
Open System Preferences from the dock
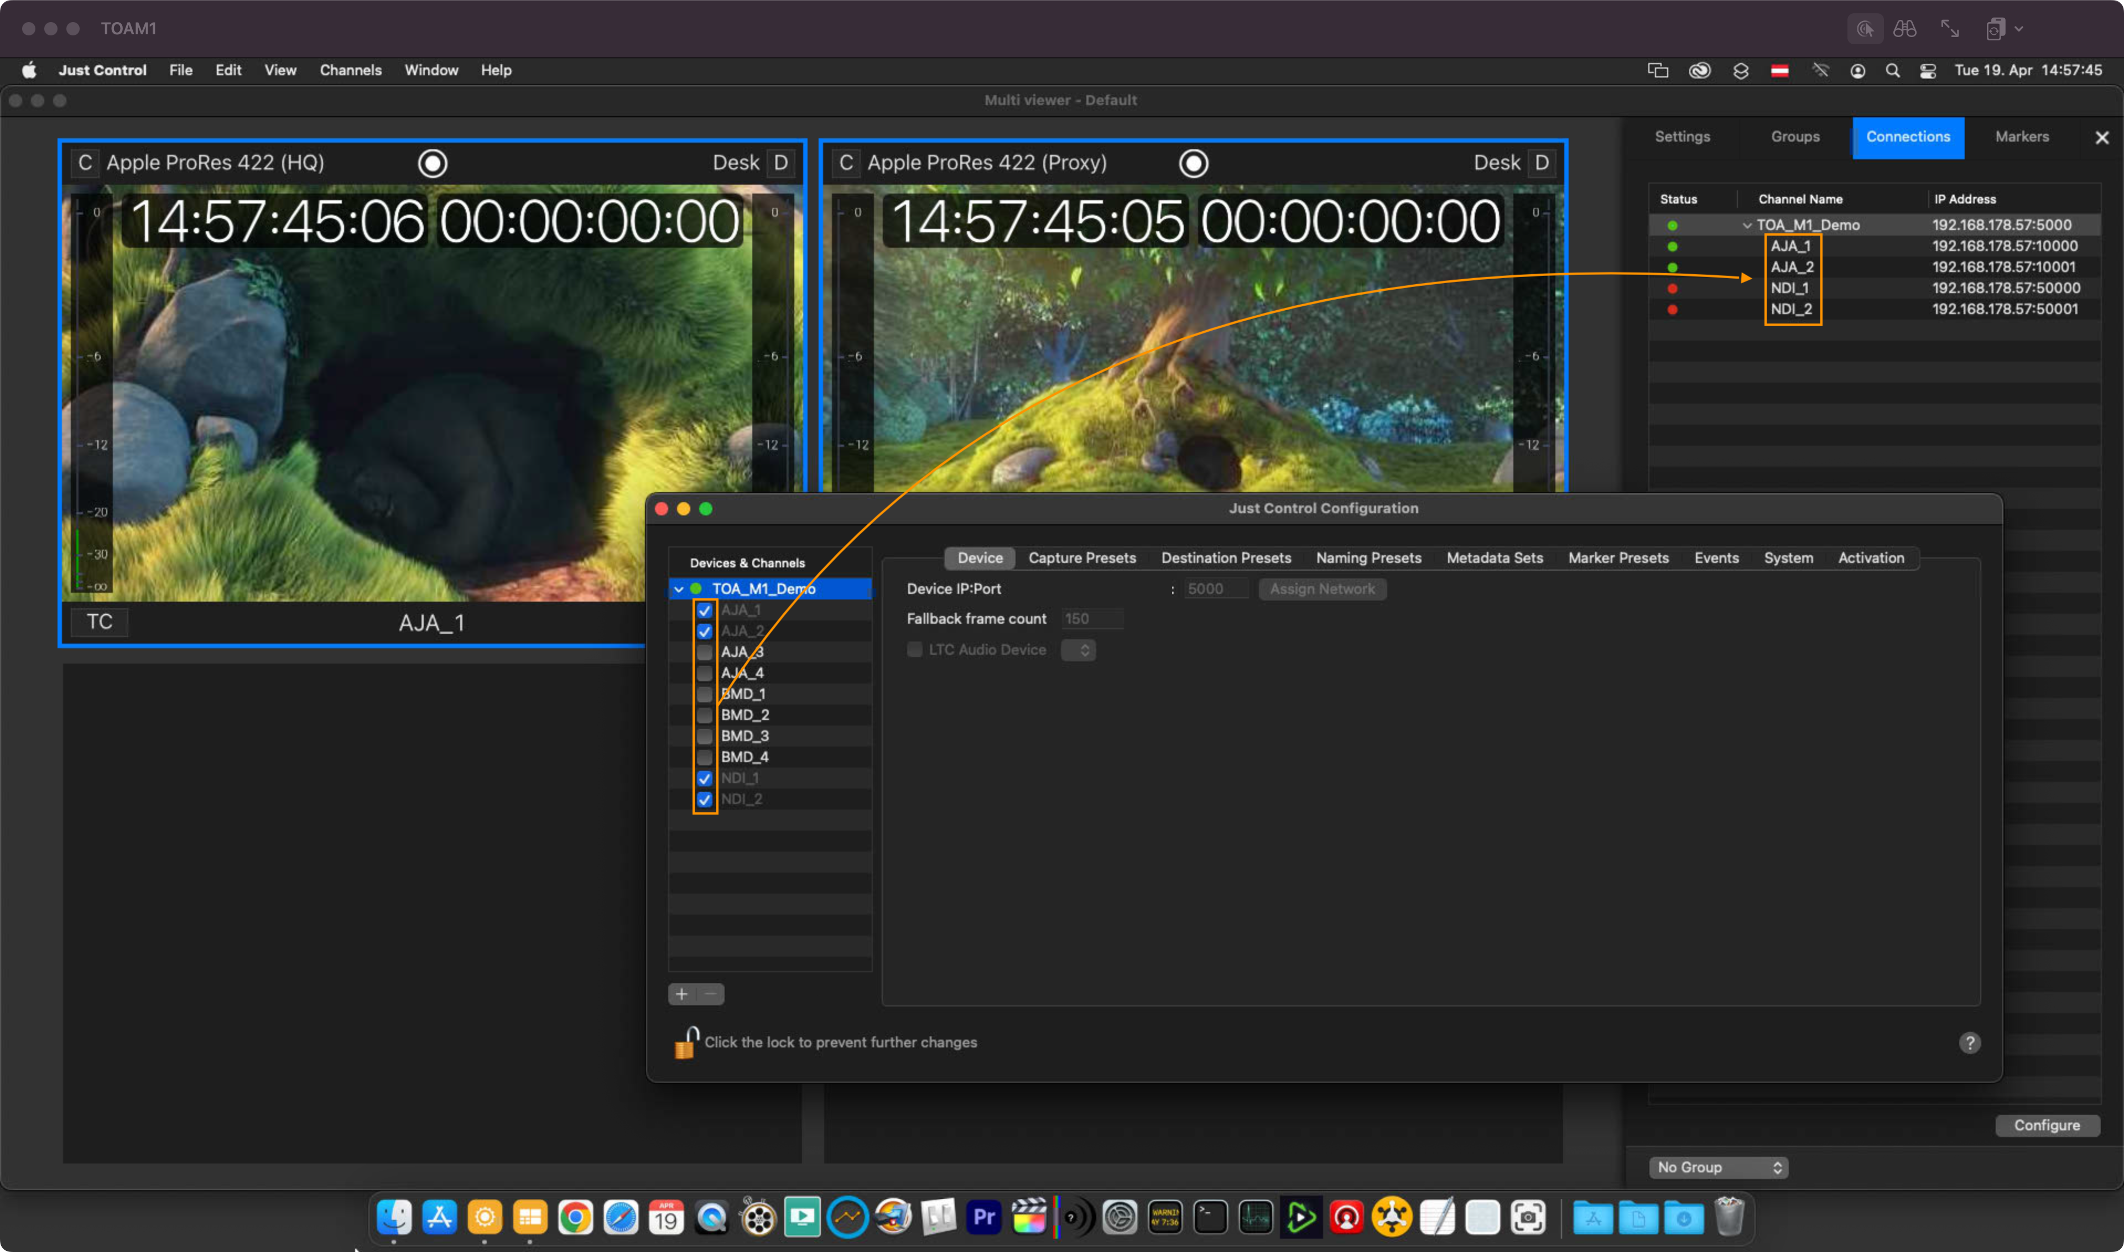coord(1120,1217)
